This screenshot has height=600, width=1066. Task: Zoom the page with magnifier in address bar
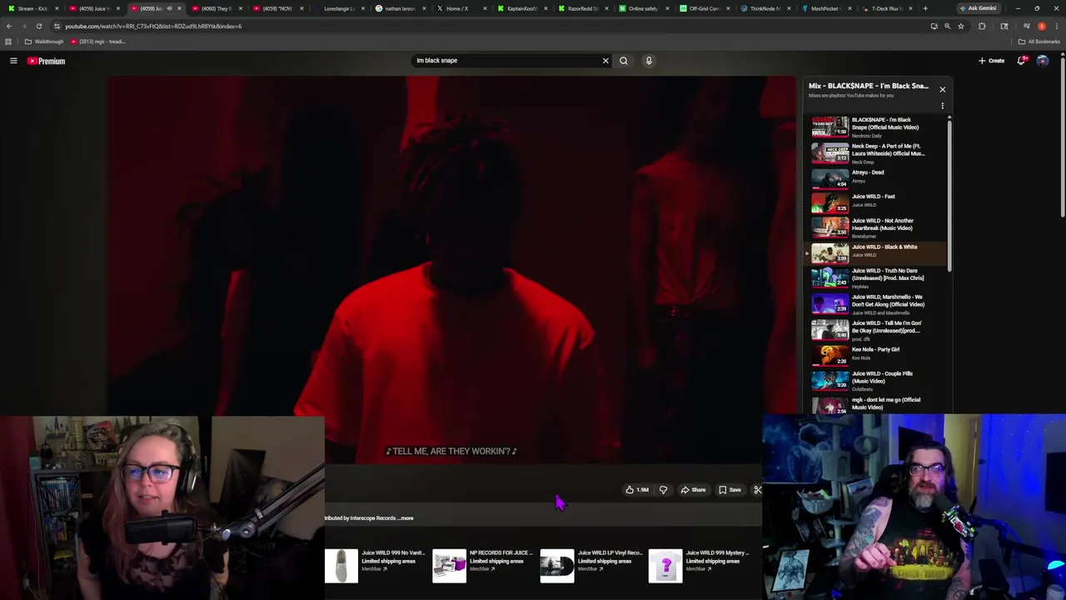tap(947, 26)
